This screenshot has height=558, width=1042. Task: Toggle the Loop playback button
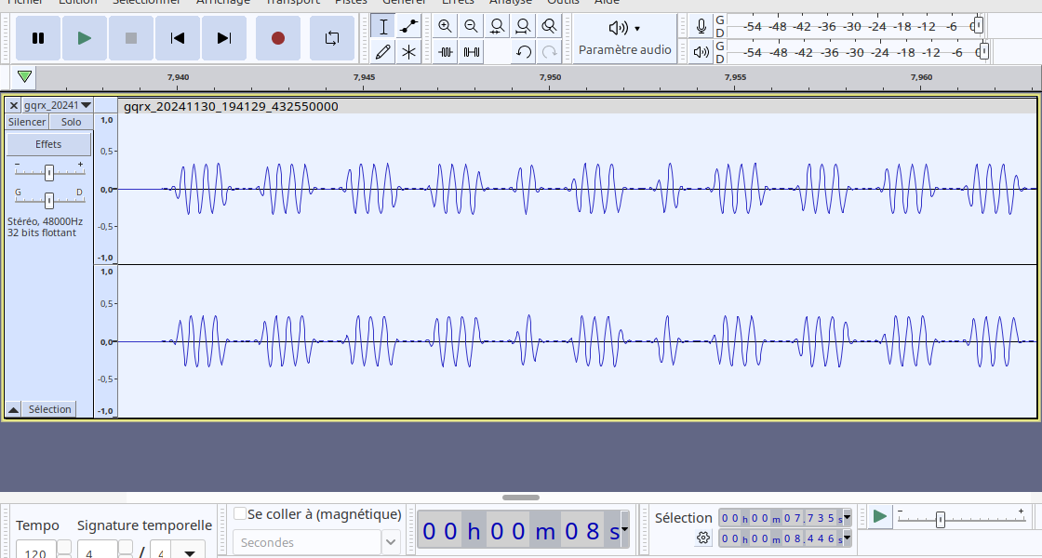click(x=331, y=38)
